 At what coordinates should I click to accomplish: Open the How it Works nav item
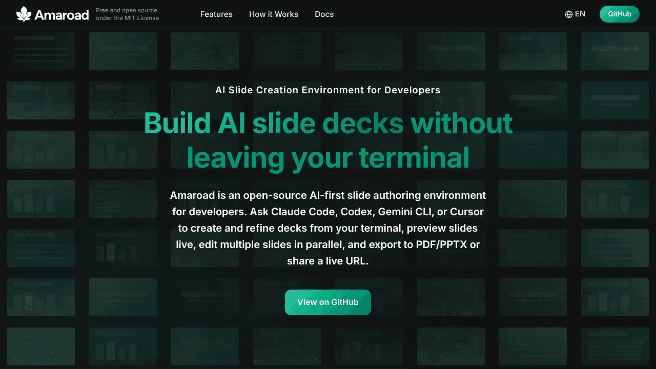[x=274, y=14]
